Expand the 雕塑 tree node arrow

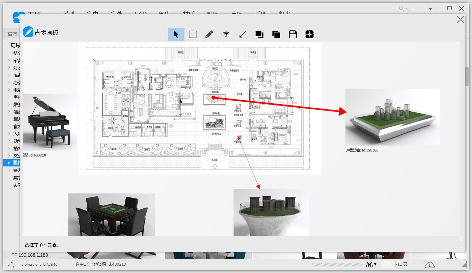pyautogui.click(x=9, y=104)
